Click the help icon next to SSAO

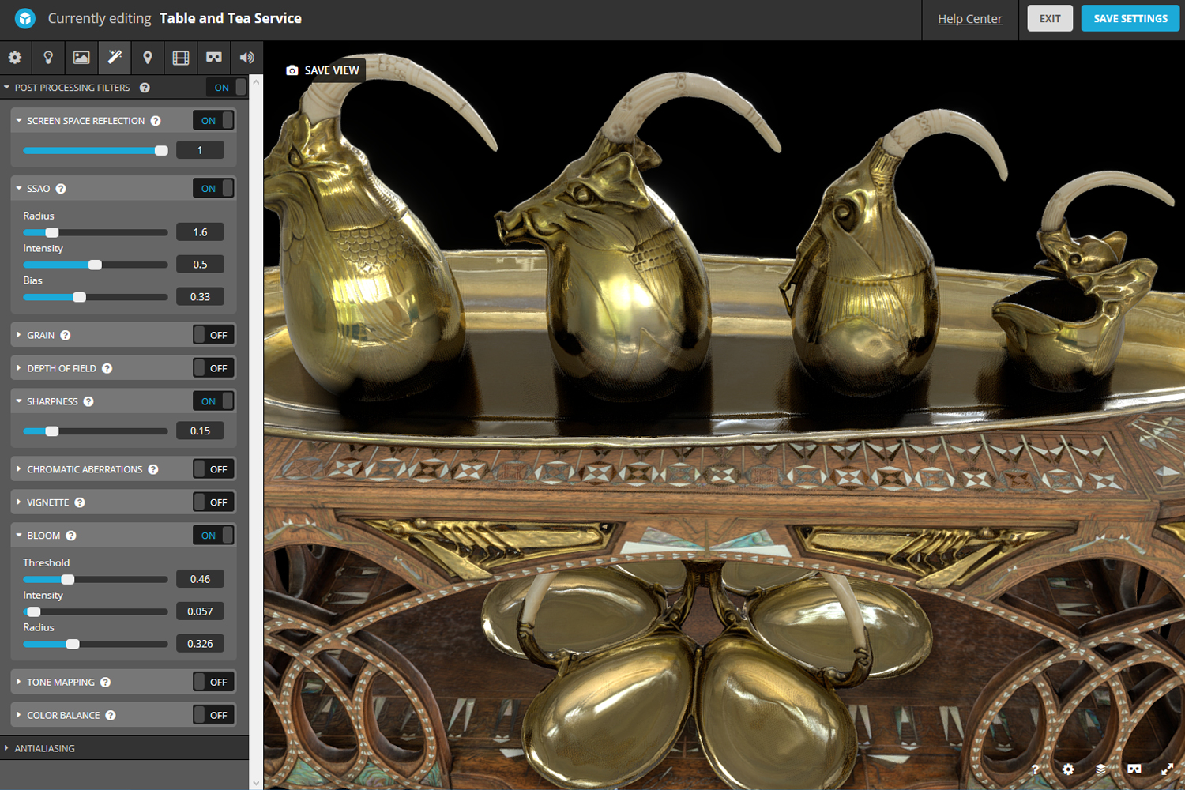click(61, 189)
